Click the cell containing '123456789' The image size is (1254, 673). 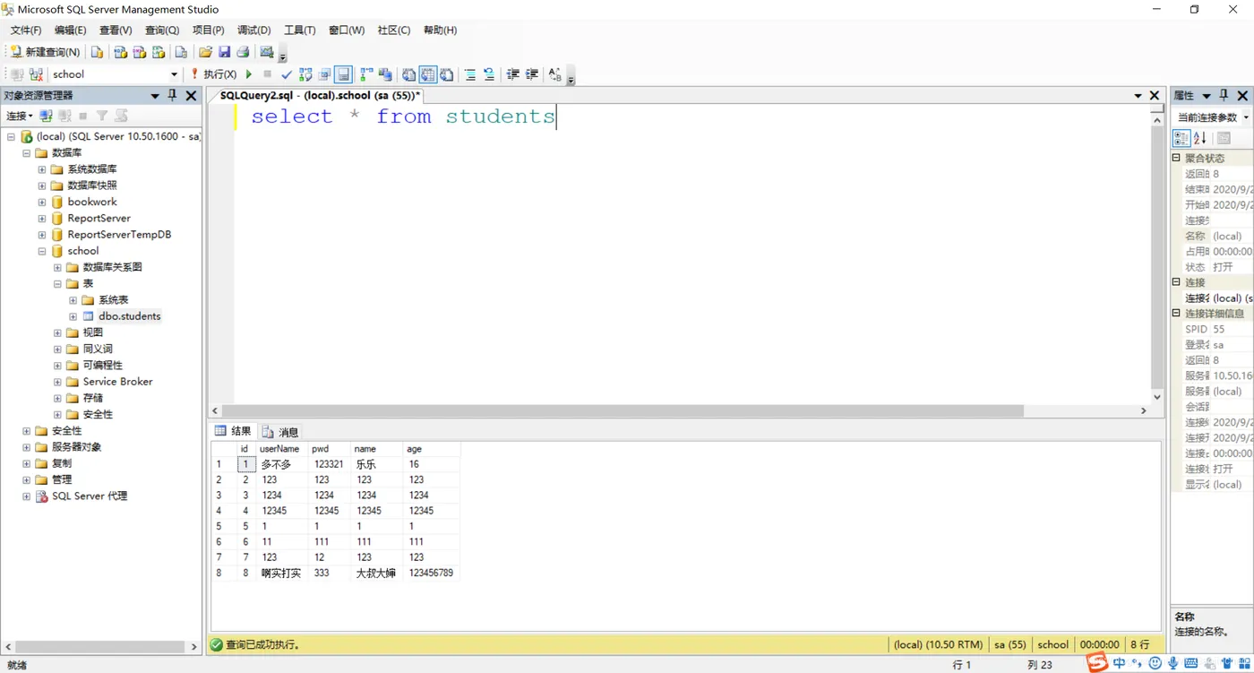(431, 573)
